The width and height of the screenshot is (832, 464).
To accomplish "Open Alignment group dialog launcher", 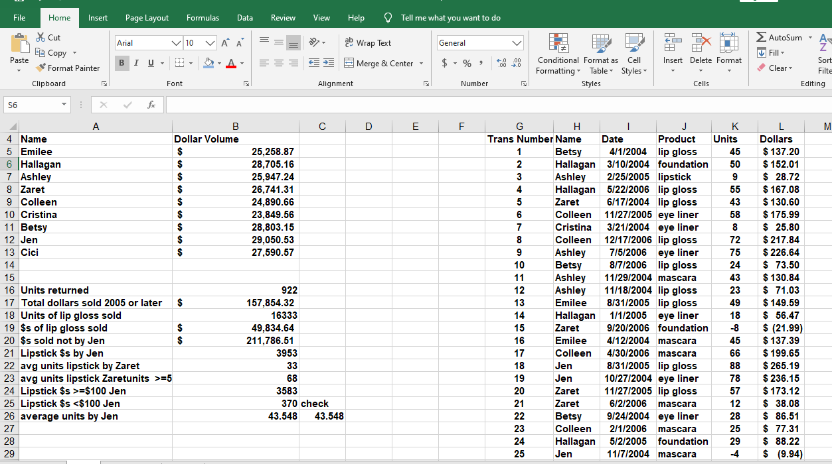I will (x=426, y=84).
